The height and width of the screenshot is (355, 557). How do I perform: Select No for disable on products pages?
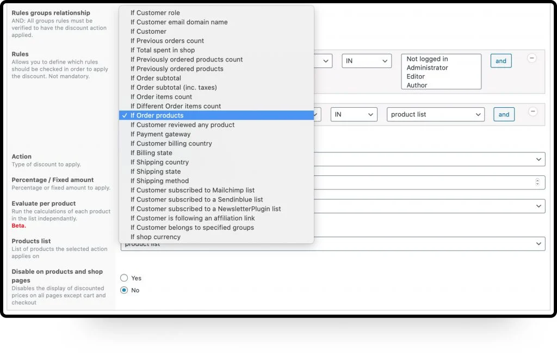click(x=124, y=290)
